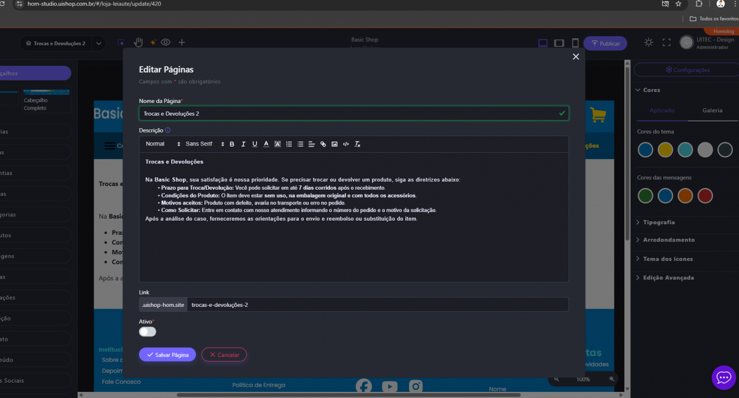739x398 pixels.
Task: Insert a numbered list in description
Action: tap(289, 144)
